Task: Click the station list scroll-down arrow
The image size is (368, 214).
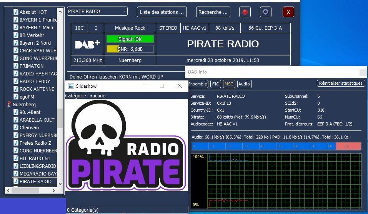Action: pyautogui.click(x=60, y=184)
